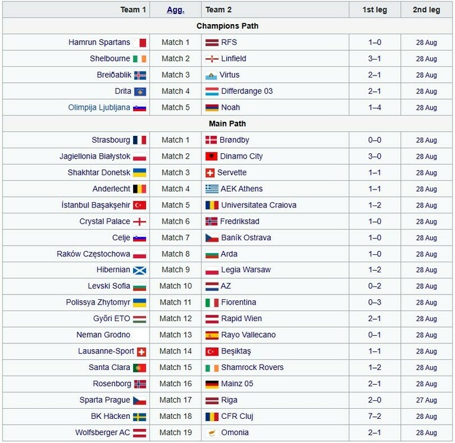
Task: Click the France flag beside Strasbourg
Action: [x=140, y=141]
